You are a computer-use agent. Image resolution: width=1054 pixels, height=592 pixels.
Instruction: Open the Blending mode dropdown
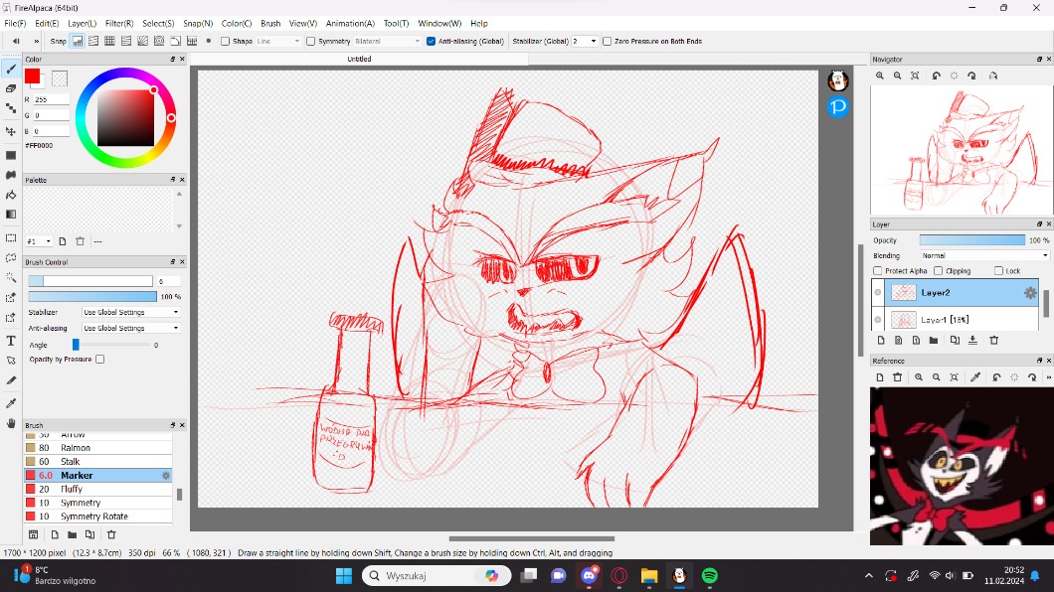[x=984, y=256]
